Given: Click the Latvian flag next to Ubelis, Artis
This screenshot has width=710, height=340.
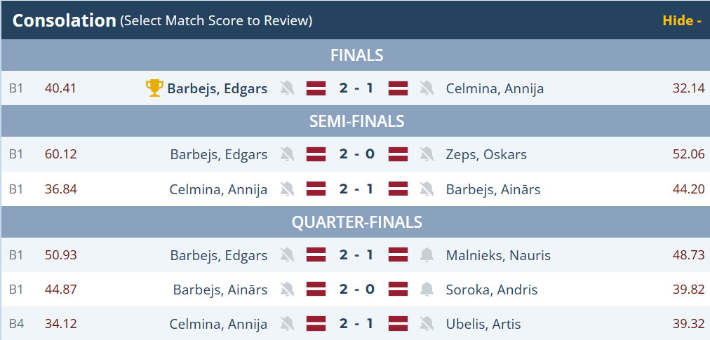Looking at the screenshot, I should 398,324.
